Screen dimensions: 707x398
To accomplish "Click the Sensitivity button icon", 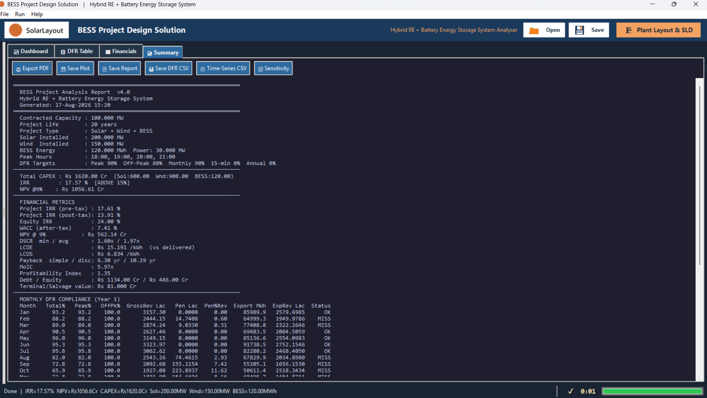I will point(261,69).
